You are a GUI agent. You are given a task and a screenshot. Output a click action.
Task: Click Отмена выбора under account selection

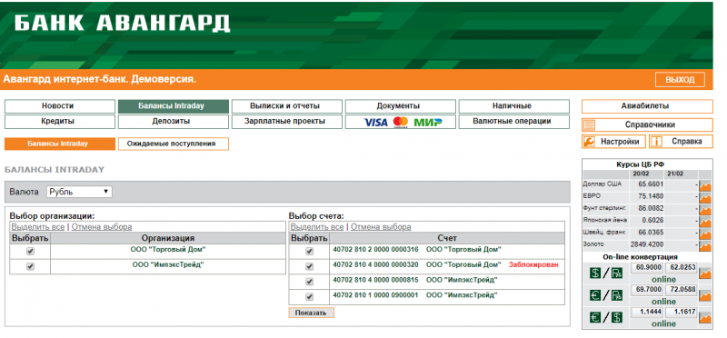click(x=381, y=227)
